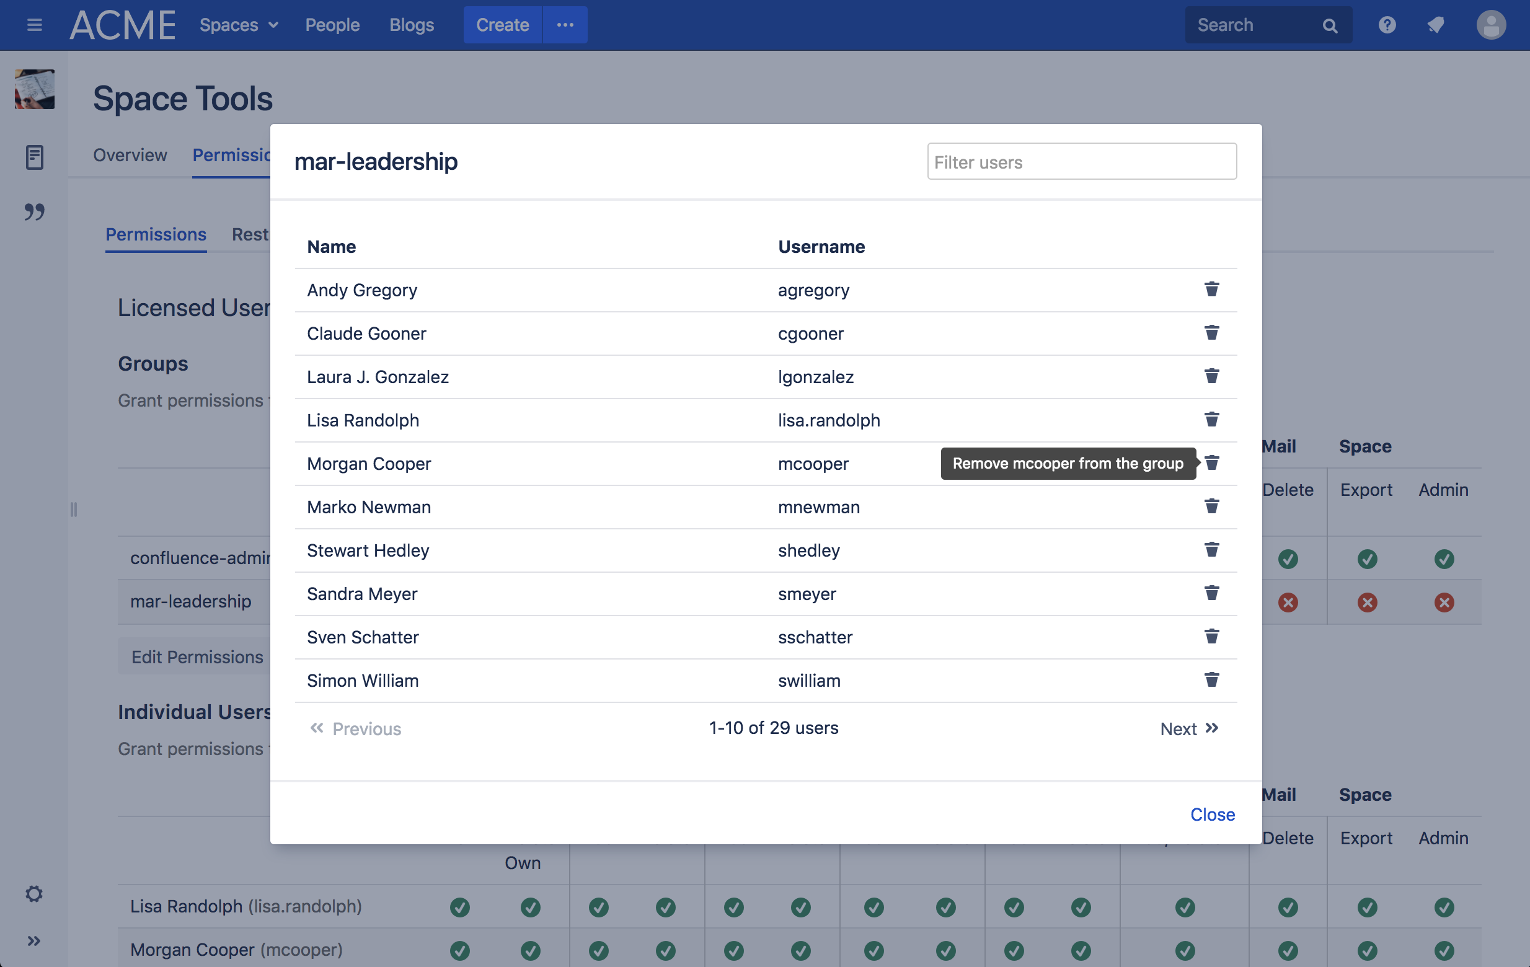Remove mcooper using the trash icon

point(1211,462)
